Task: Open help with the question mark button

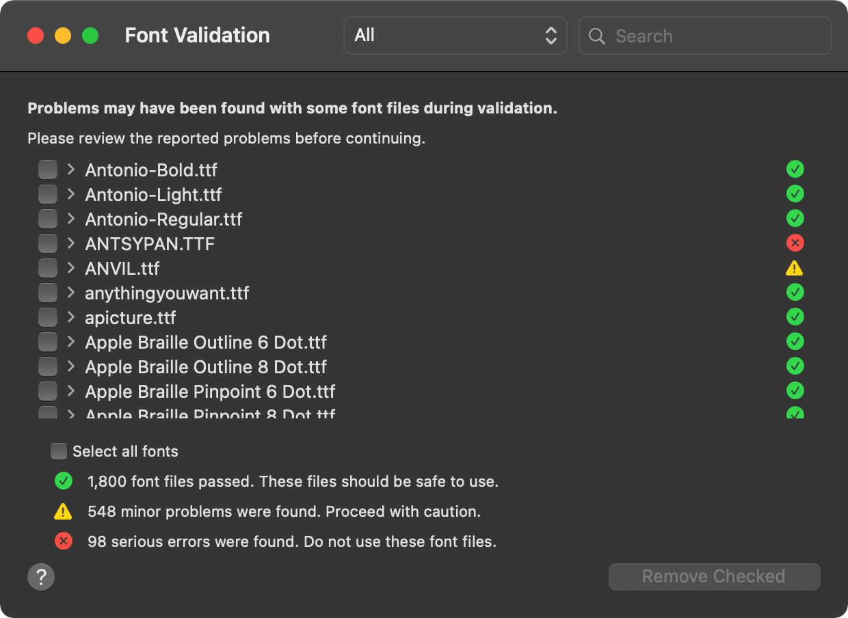Action: click(x=41, y=576)
